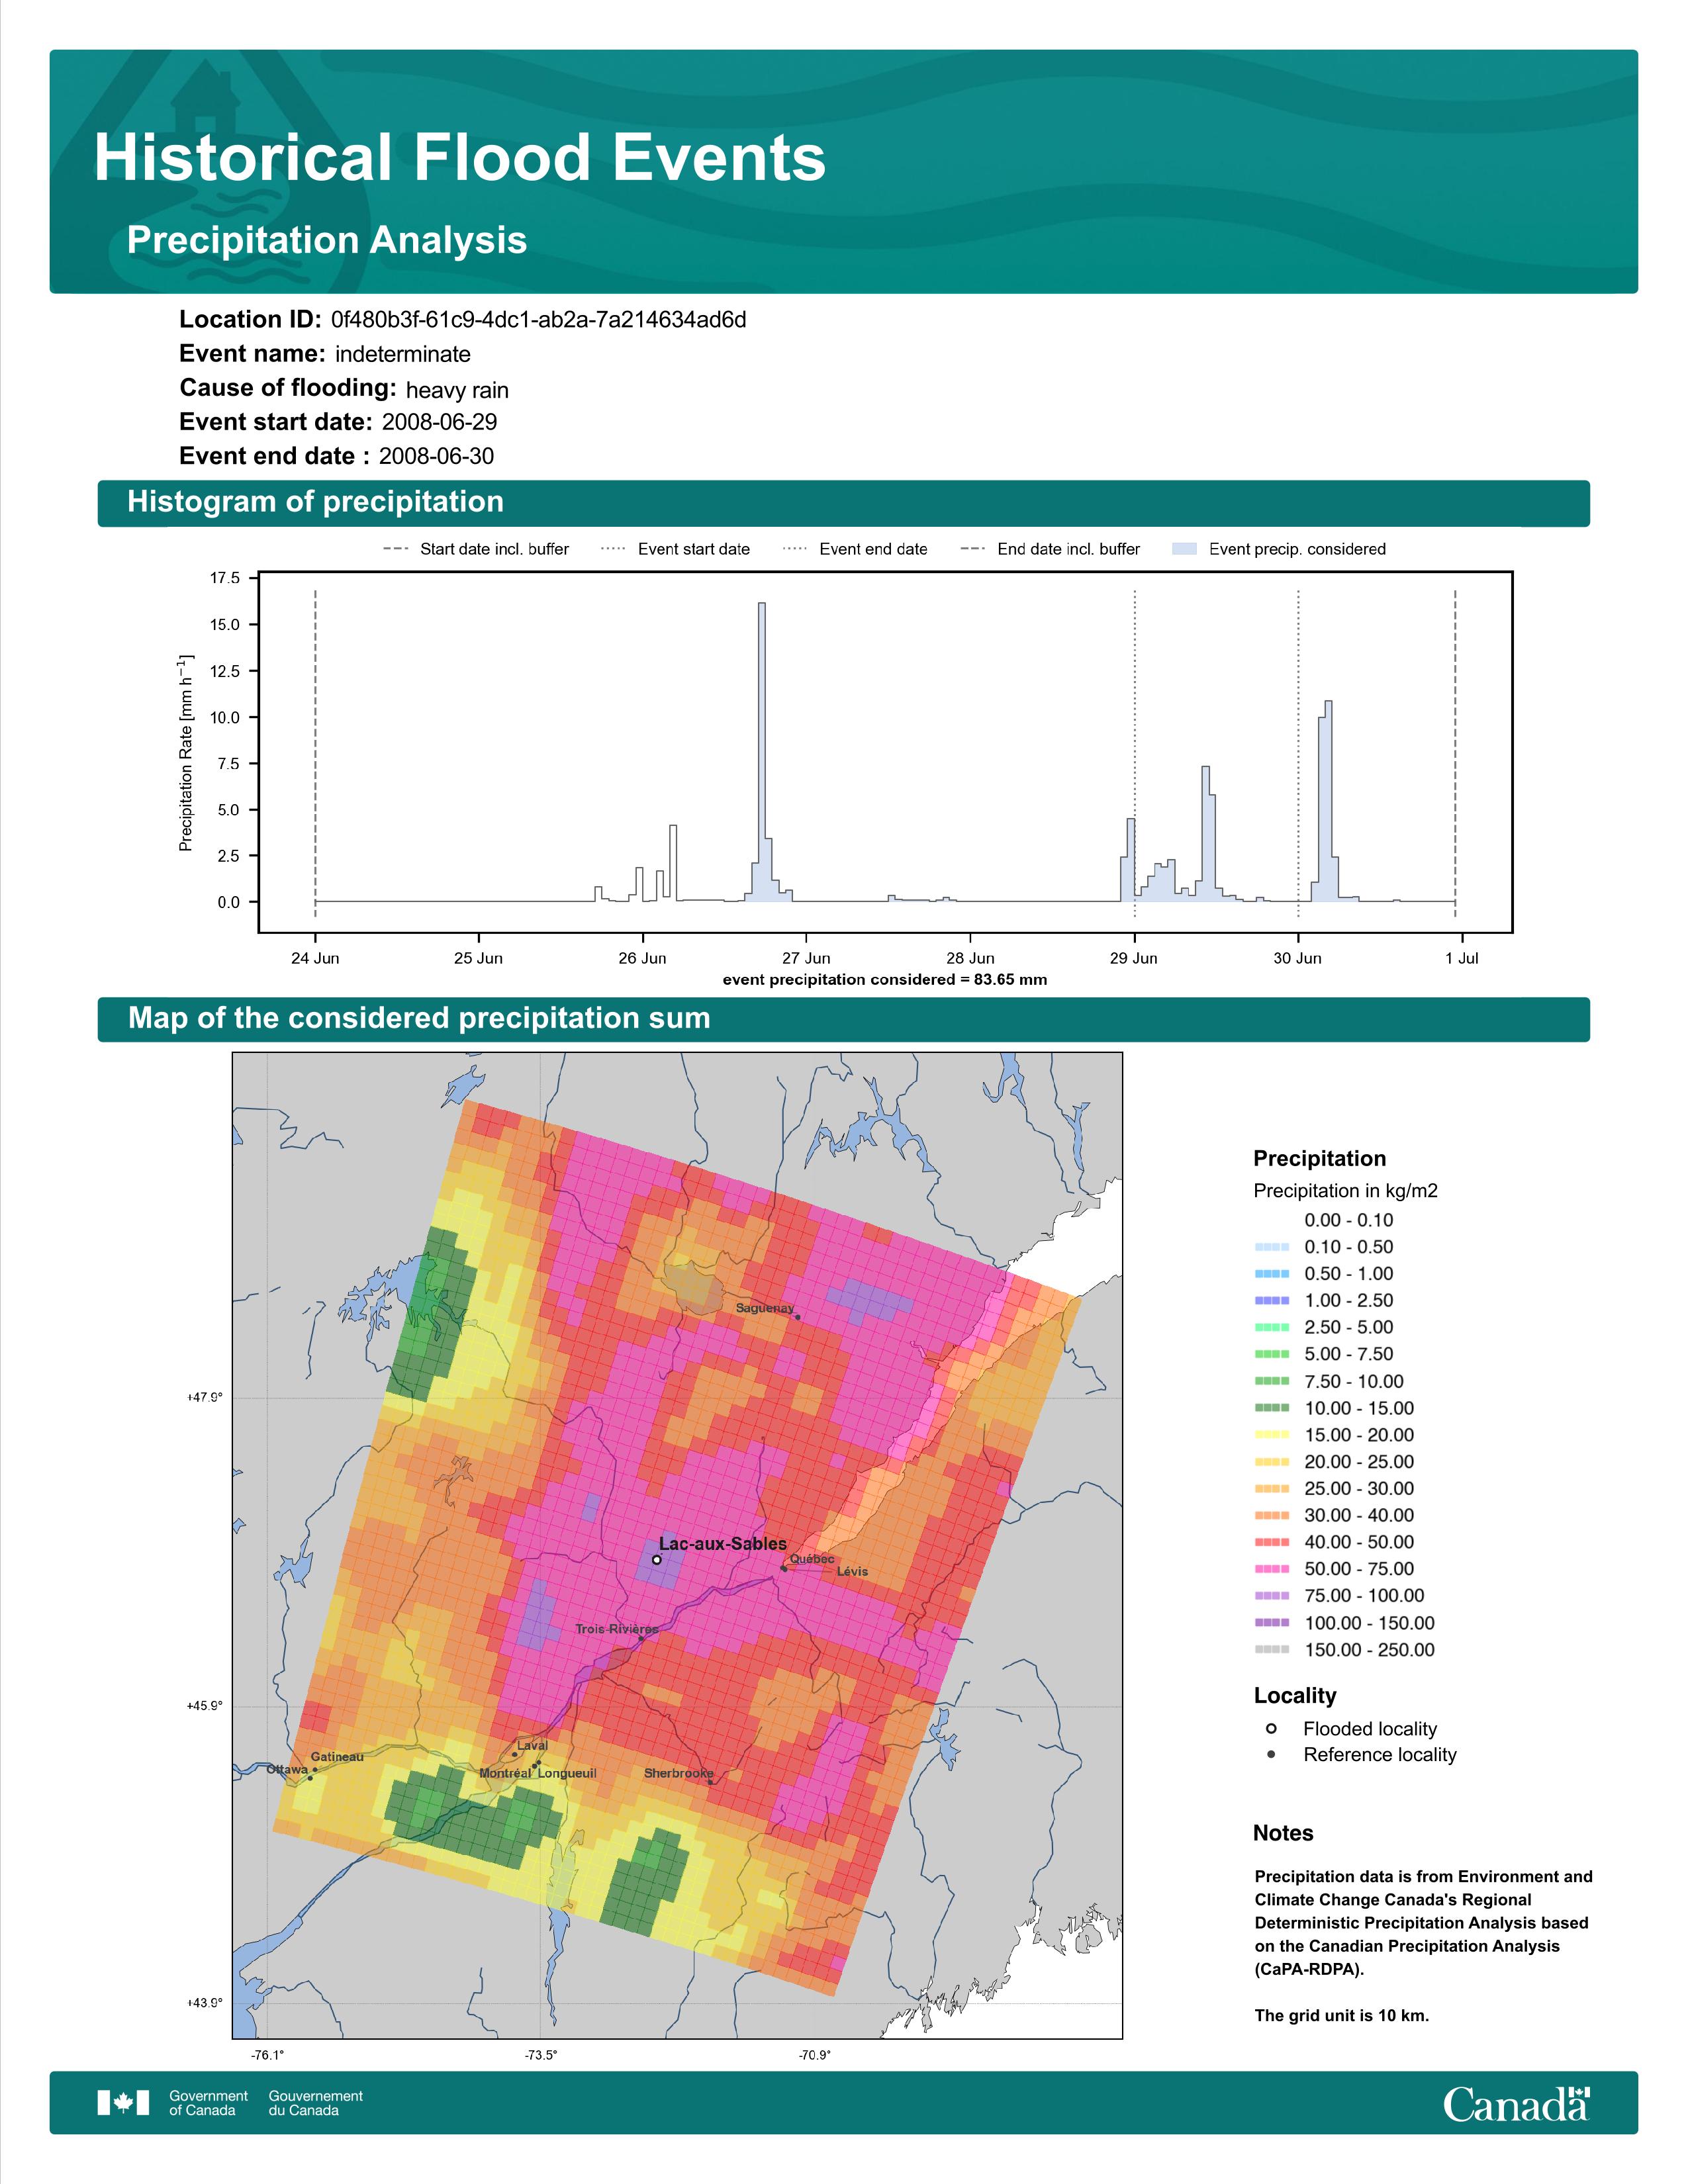The width and height of the screenshot is (1688, 2184).
Task: Click the Ottawa locality marker
Action: pos(310,1777)
